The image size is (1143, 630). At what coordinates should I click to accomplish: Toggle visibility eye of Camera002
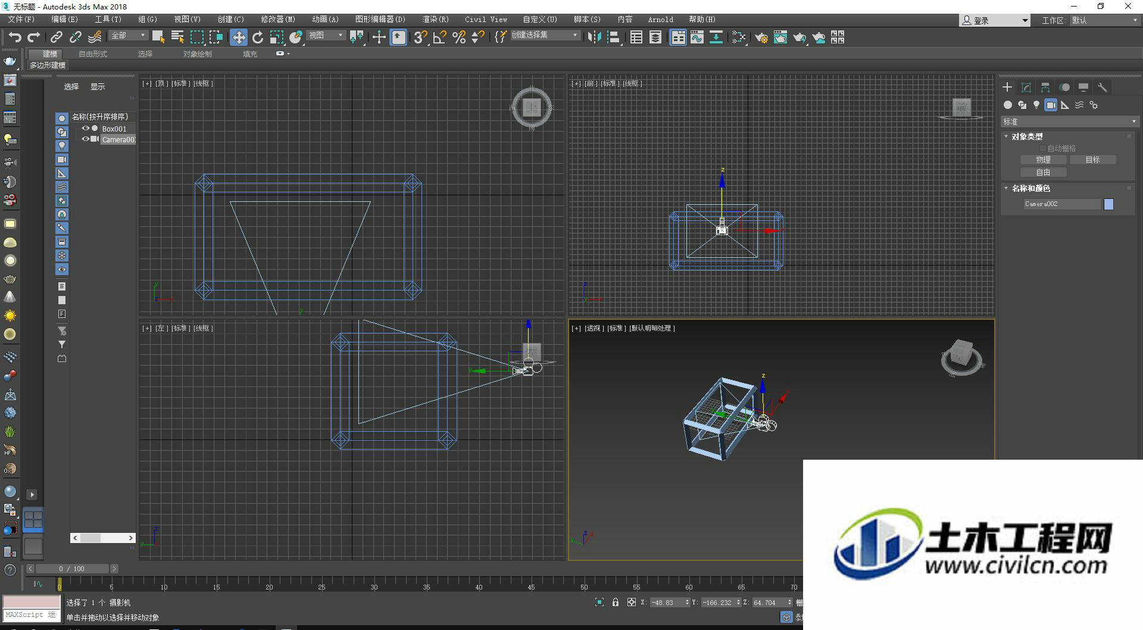(85, 139)
